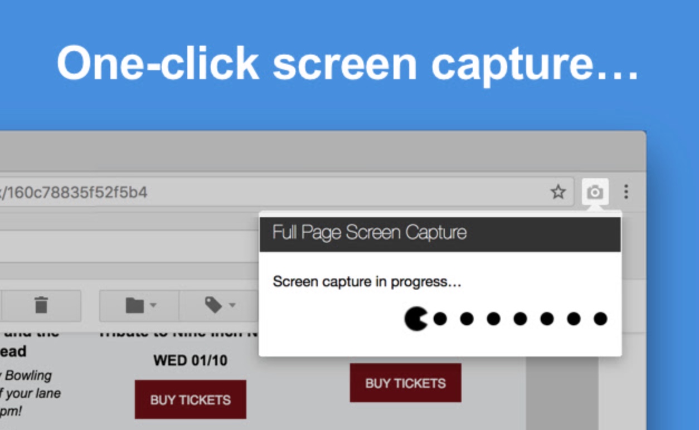Expand the dropdown arrow beside the tag icon

232,305
